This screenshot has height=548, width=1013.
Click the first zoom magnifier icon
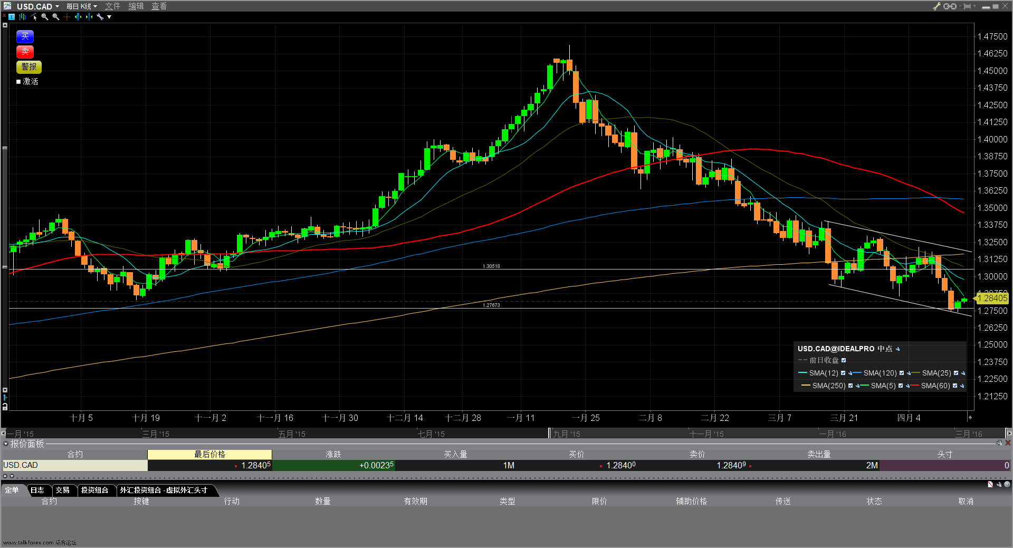pos(45,17)
